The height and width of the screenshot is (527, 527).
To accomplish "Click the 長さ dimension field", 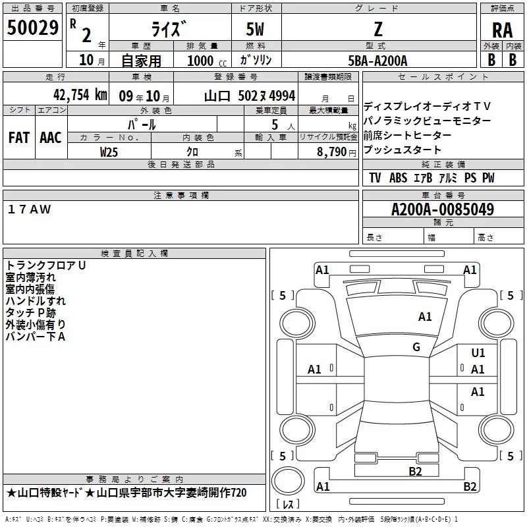I will click(393, 237).
